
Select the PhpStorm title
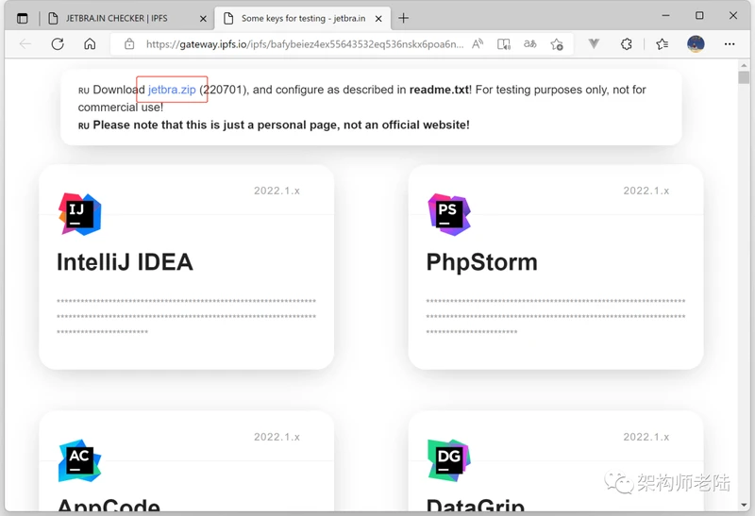coord(482,262)
